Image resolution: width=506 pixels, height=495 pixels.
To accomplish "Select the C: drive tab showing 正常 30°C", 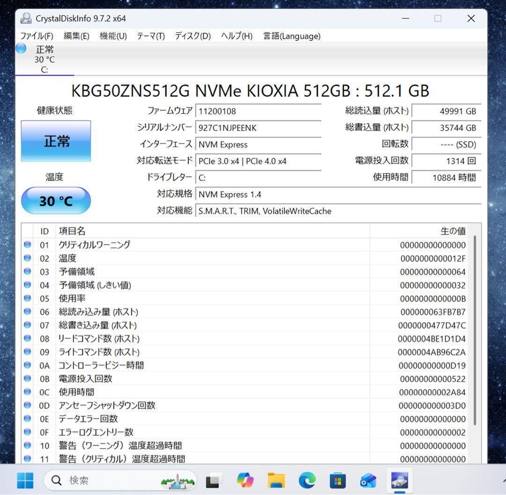I will click(x=45, y=59).
